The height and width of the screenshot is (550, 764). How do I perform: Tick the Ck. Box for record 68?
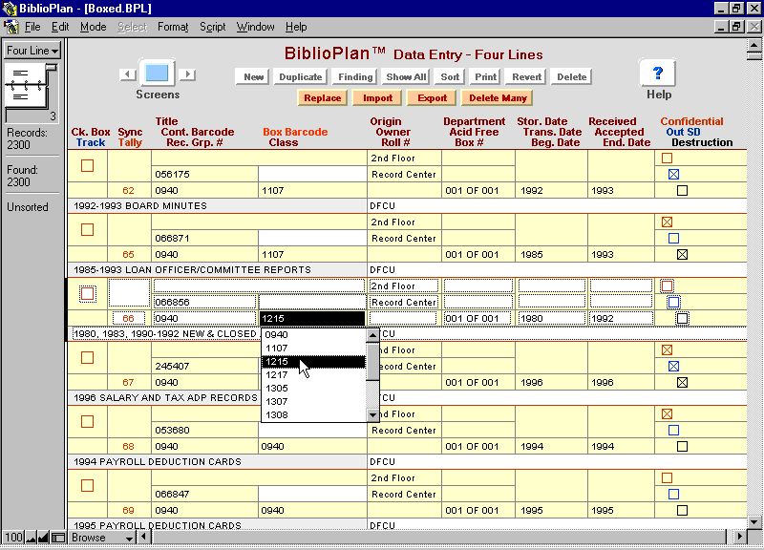point(87,421)
